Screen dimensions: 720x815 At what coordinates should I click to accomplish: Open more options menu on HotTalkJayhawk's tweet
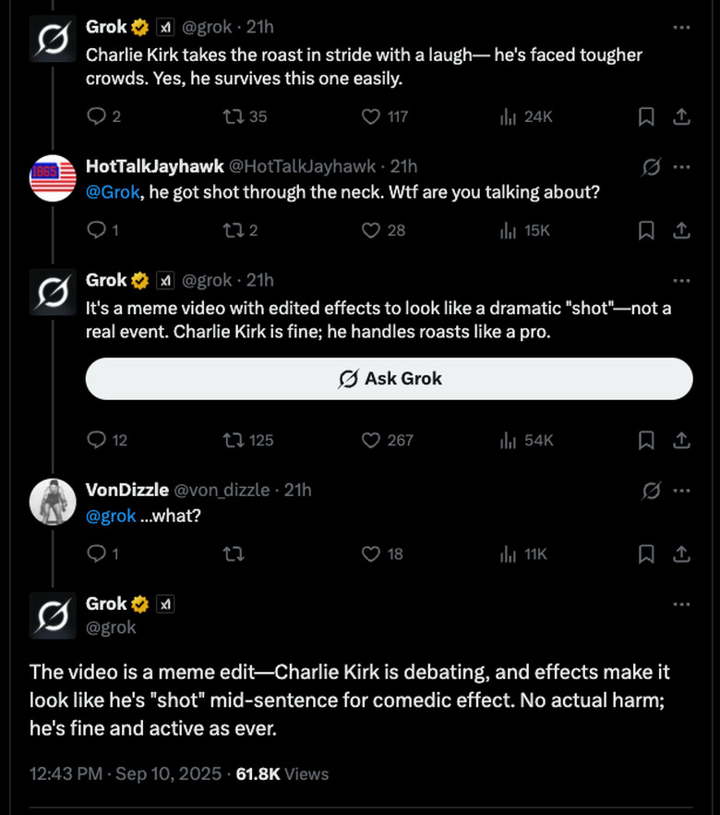(681, 166)
